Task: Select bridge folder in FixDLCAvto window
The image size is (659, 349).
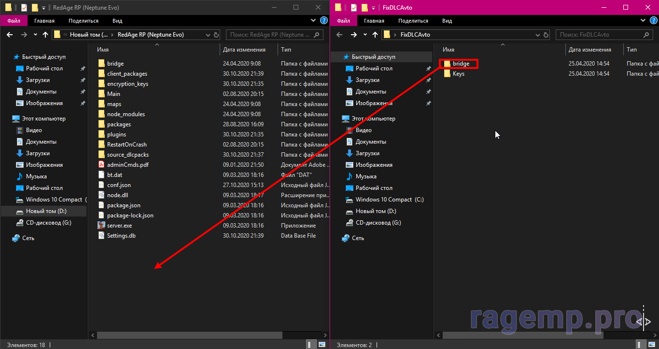Action: (x=461, y=63)
